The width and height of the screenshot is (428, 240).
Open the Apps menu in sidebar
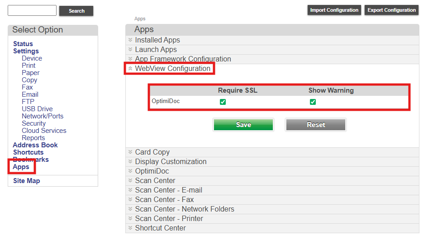click(x=21, y=167)
